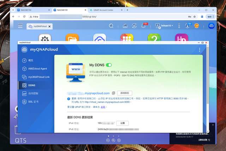Viewport: 226px width, 151px height.
Task: Open the recycle bin desktop icon
Action: click(18, 130)
